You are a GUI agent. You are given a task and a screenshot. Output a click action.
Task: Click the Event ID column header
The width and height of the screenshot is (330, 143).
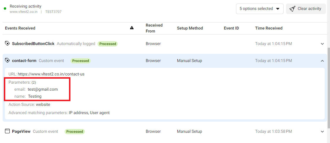pyautogui.click(x=231, y=28)
